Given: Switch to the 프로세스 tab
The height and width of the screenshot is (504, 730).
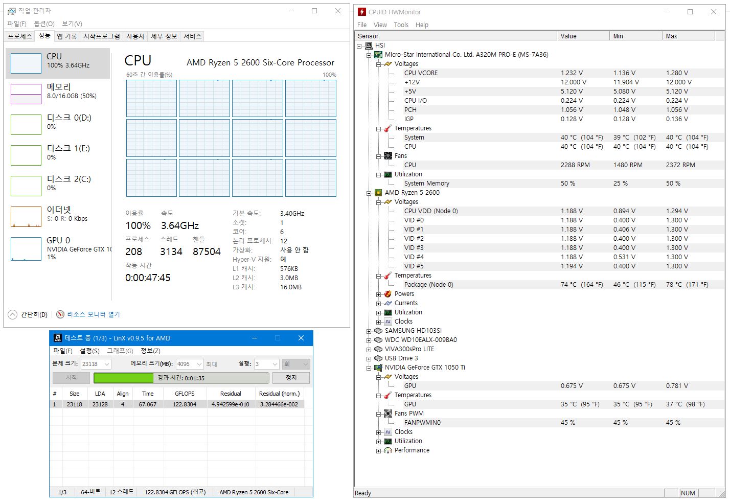Looking at the screenshot, I should (x=20, y=36).
